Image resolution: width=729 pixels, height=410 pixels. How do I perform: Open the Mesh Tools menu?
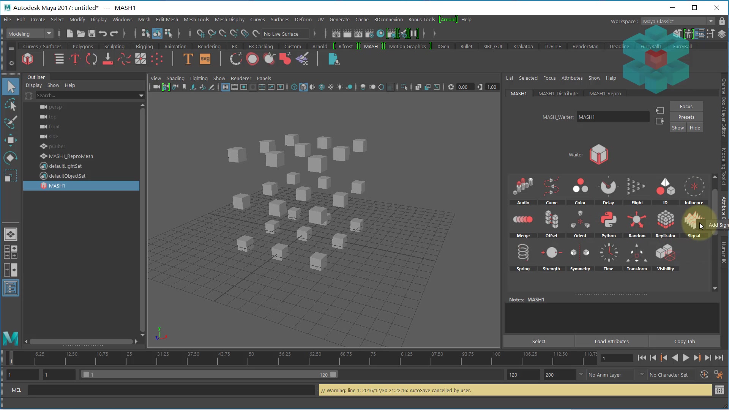[x=196, y=20]
